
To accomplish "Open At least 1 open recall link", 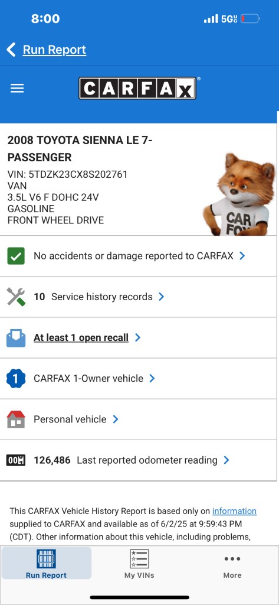I will coord(81,337).
